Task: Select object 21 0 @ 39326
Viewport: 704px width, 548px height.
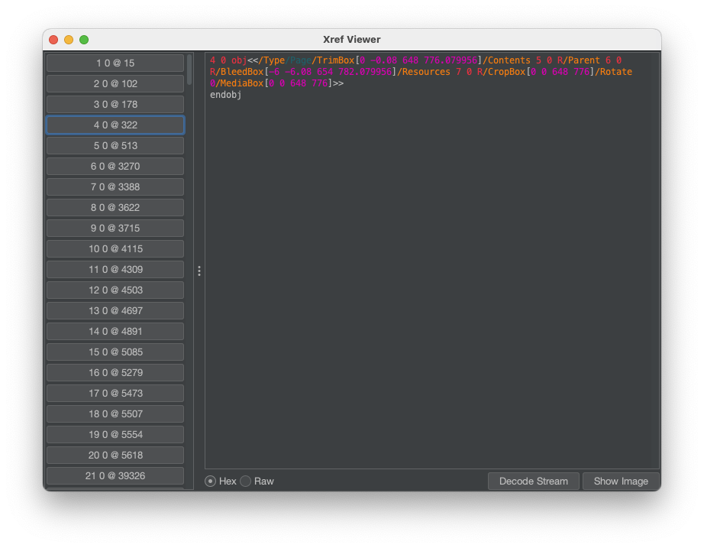Action: 115,475
